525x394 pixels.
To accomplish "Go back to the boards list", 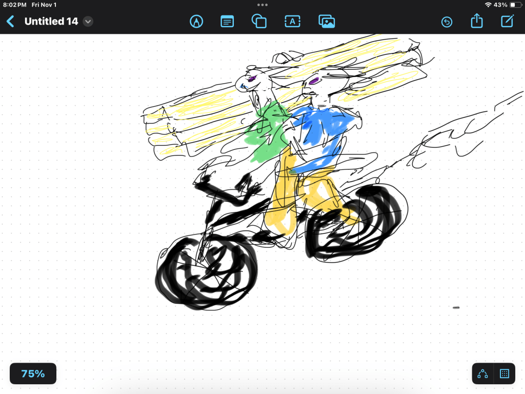I will [10, 22].
